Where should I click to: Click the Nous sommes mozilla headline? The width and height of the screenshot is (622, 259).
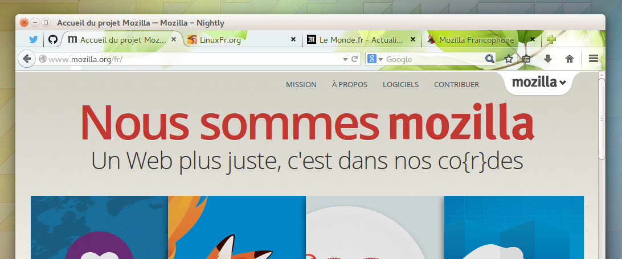pos(307,122)
